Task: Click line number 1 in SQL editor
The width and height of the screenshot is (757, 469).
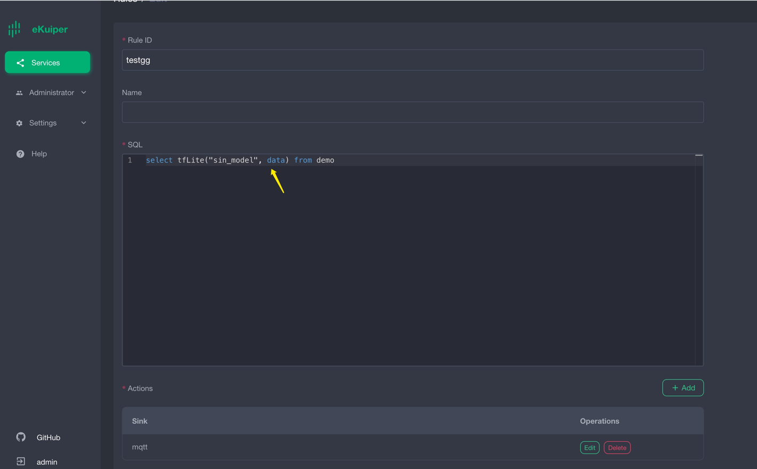Action: pyautogui.click(x=130, y=160)
